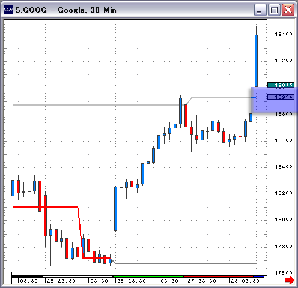The width and height of the screenshot is (298, 288).
Task: Click the S.GOOG - Google, 30 Min title
Action: (x=65, y=10)
